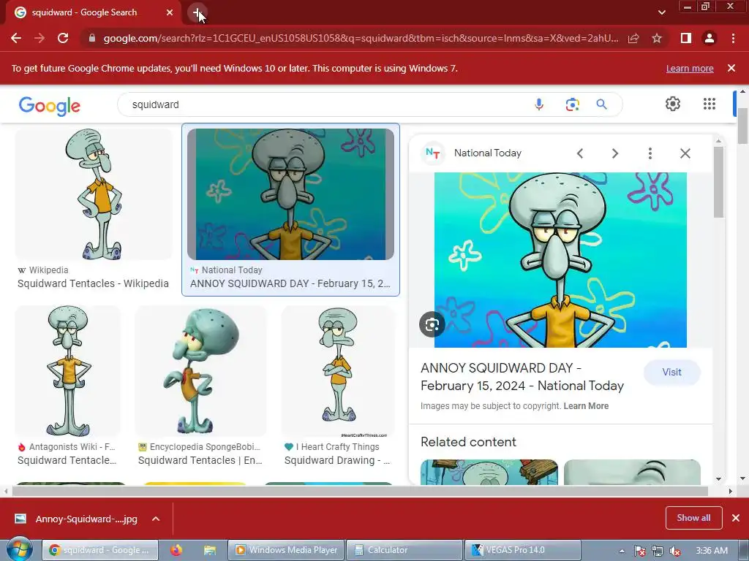The image size is (749, 561).
Task: Open Antagonists Wiki Squidward image
Action: click(68, 371)
